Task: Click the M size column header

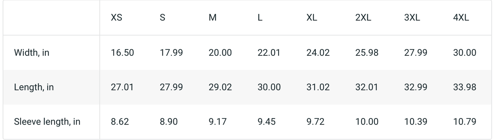Action: click(213, 18)
